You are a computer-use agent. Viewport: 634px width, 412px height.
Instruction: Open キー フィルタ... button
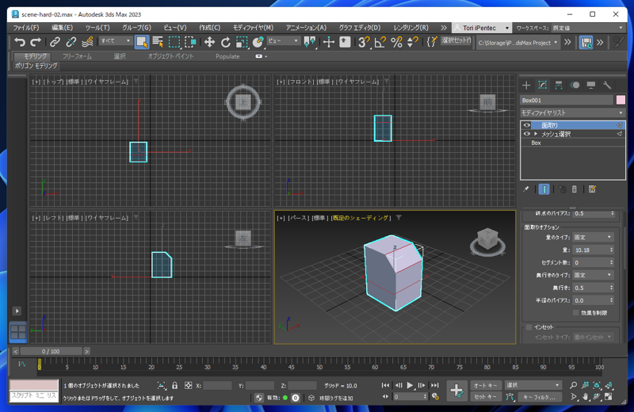click(x=540, y=397)
